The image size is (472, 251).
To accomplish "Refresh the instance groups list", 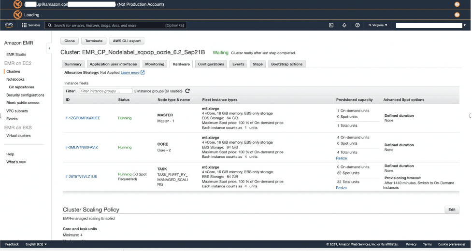I will click(187, 91).
